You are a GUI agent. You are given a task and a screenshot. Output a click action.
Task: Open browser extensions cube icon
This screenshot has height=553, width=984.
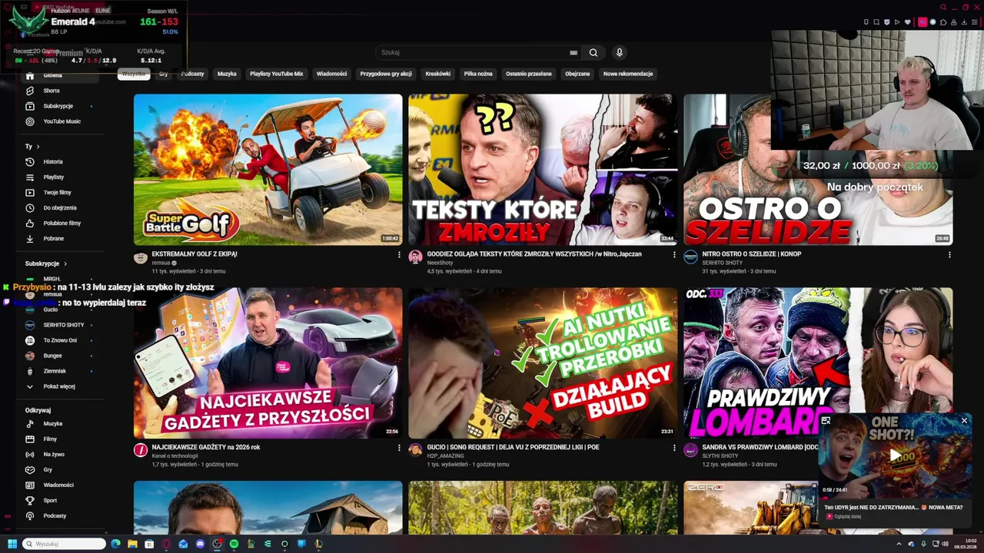pos(942,22)
